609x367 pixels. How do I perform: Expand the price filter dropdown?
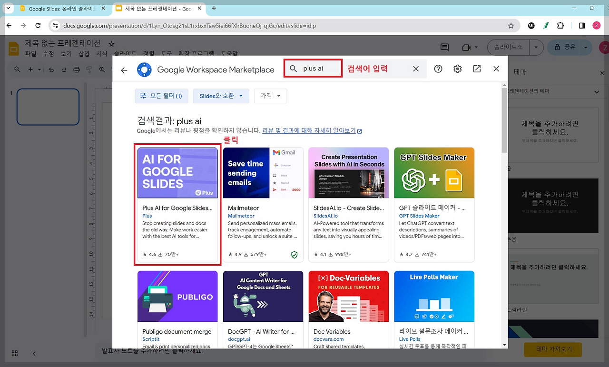click(270, 96)
